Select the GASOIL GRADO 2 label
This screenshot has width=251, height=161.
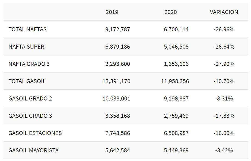(x=30, y=99)
